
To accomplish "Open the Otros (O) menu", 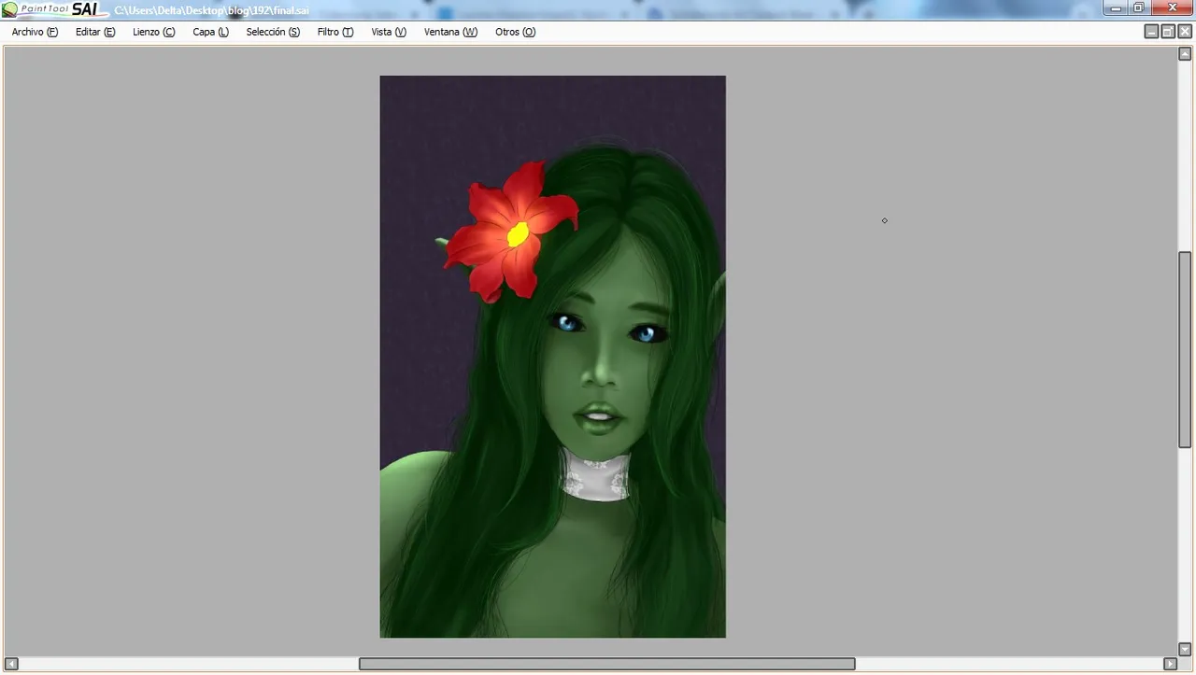I will click(515, 32).
